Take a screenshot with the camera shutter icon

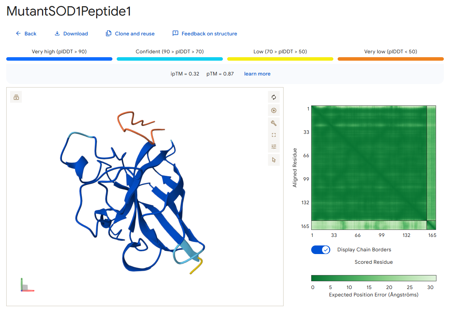[273, 110]
